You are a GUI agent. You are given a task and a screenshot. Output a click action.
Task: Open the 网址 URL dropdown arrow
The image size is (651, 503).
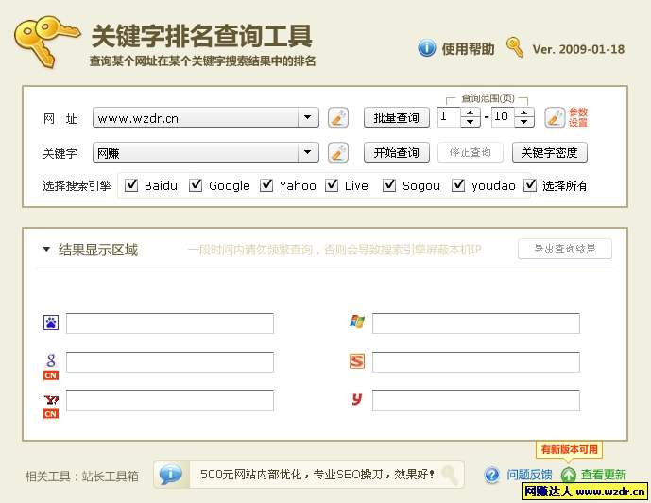[308, 117]
